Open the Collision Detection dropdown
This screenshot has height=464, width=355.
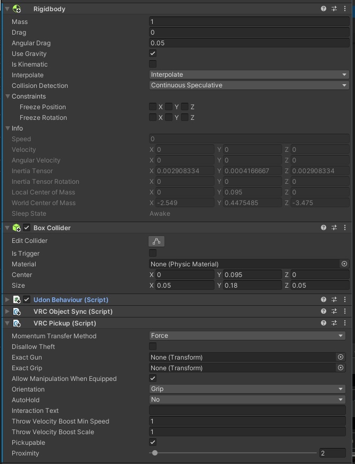(x=247, y=85)
